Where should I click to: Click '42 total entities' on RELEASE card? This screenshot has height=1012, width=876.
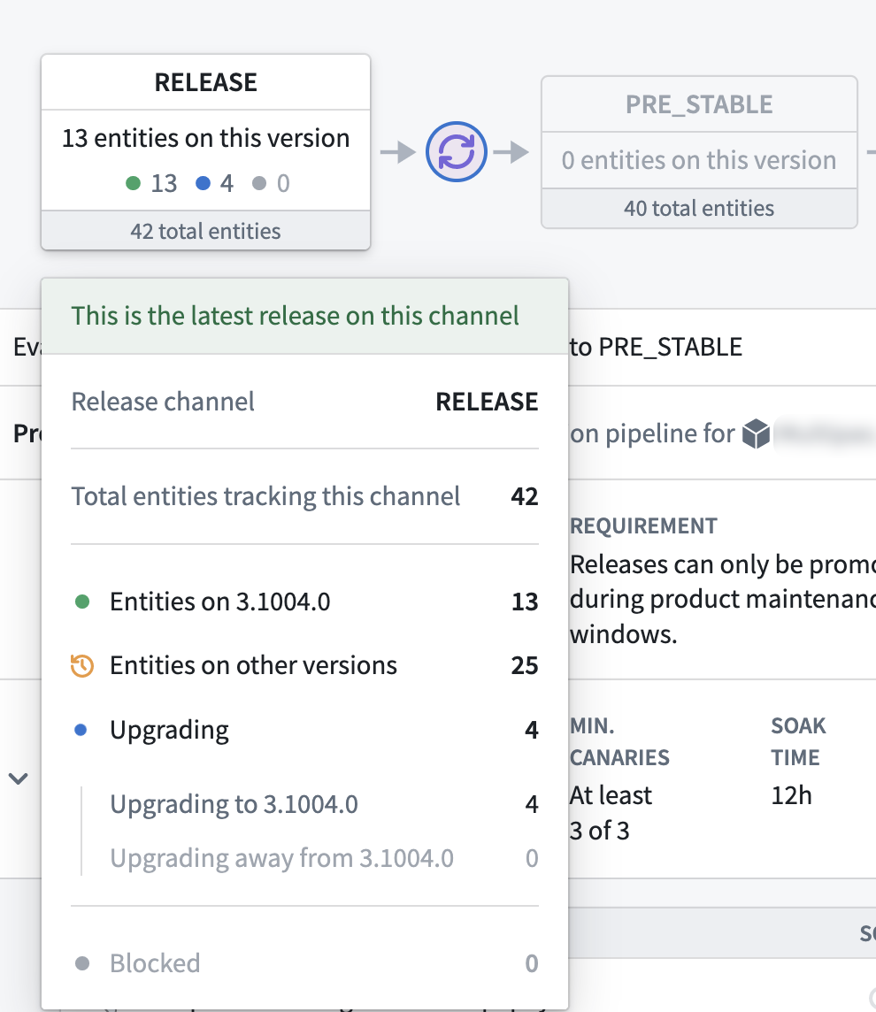pyautogui.click(x=206, y=231)
